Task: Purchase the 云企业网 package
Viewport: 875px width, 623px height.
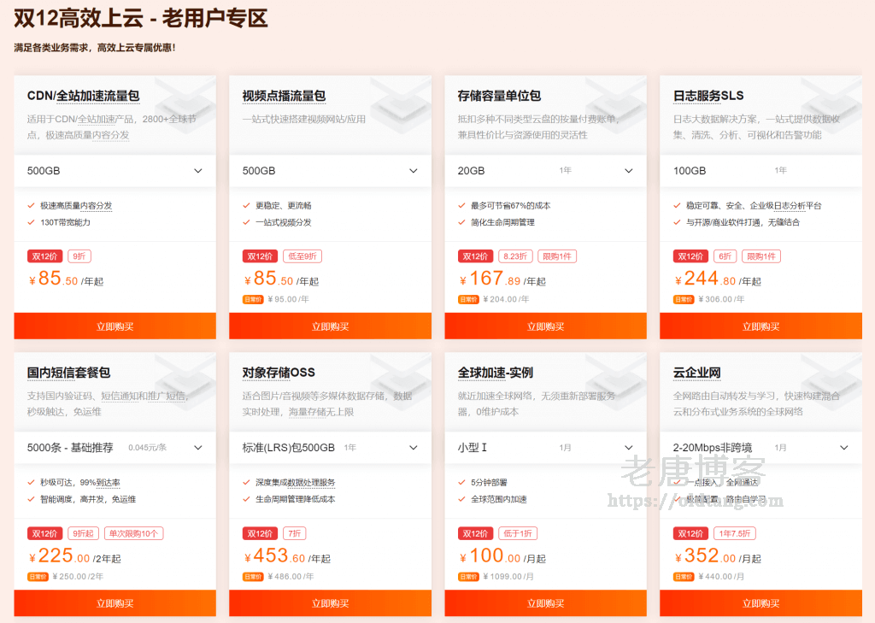Action: coord(760,603)
